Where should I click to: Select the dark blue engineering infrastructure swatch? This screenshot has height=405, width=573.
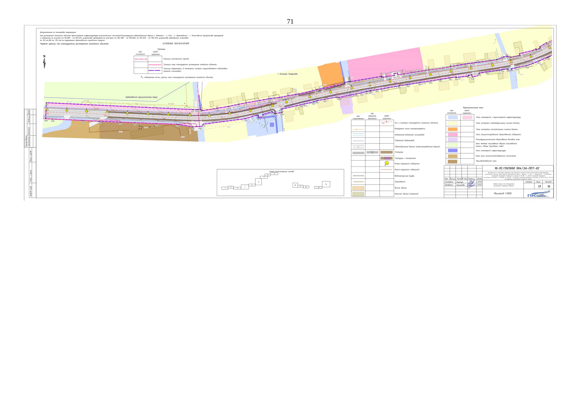tap(452, 151)
